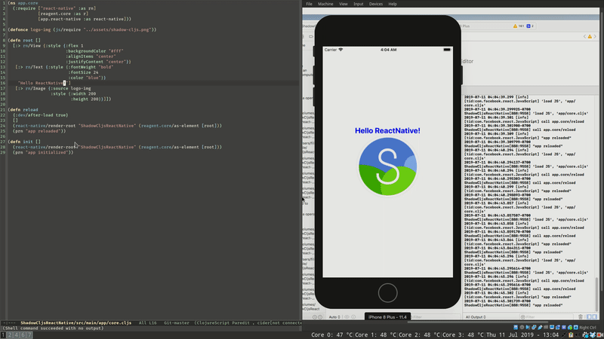Switch to workspace 4
This screenshot has width=604, height=339.
pos(16,335)
